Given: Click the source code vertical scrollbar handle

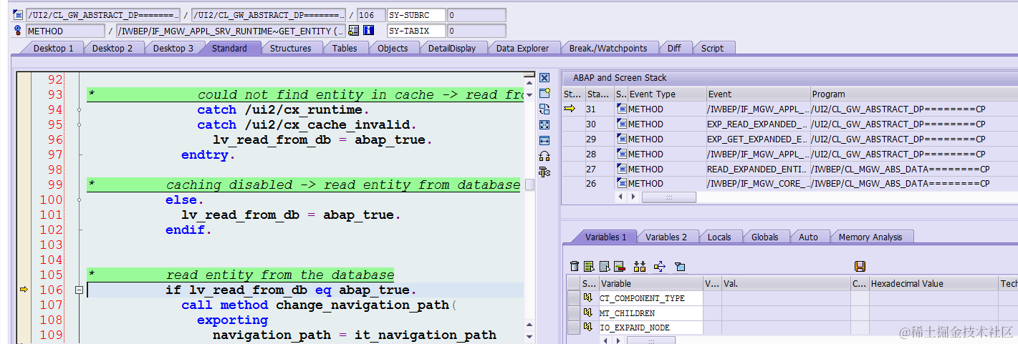Looking at the screenshot, I should (x=529, y=185).
